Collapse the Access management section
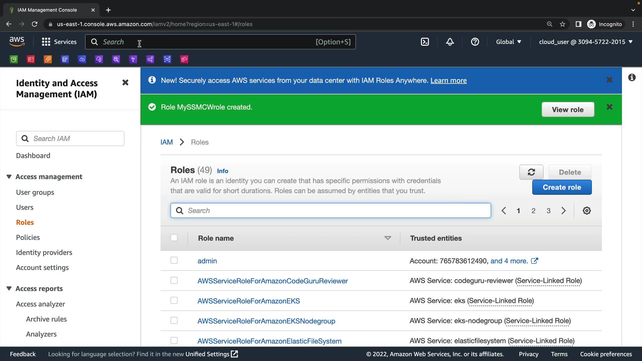 pyautogui.click(x=9, y=176)
